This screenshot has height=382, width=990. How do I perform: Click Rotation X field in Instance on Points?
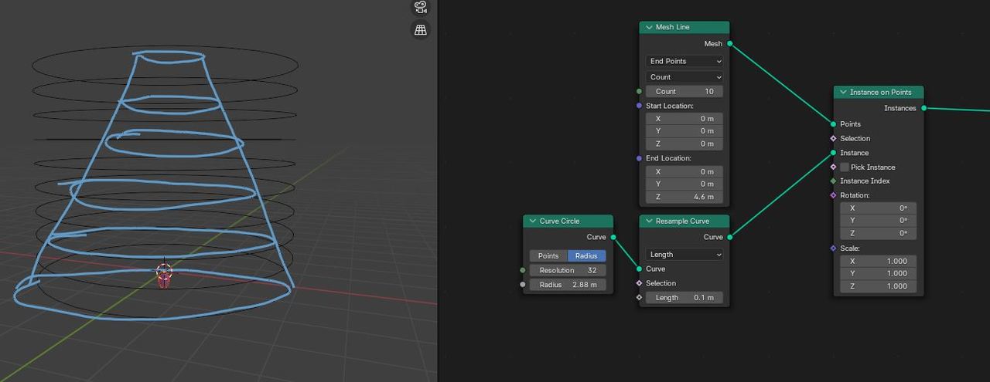click(879, 208)
